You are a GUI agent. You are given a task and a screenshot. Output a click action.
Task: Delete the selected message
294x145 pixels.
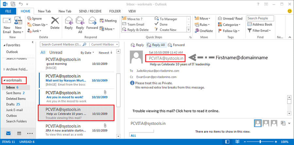[x=55, y=23]
